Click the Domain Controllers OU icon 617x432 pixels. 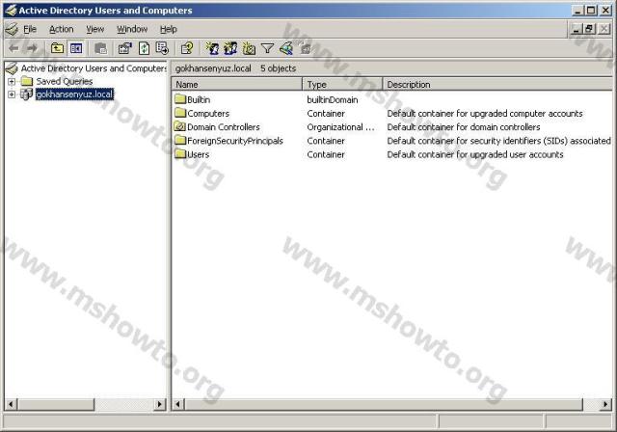pyautogui.click(x=180, y=126)
